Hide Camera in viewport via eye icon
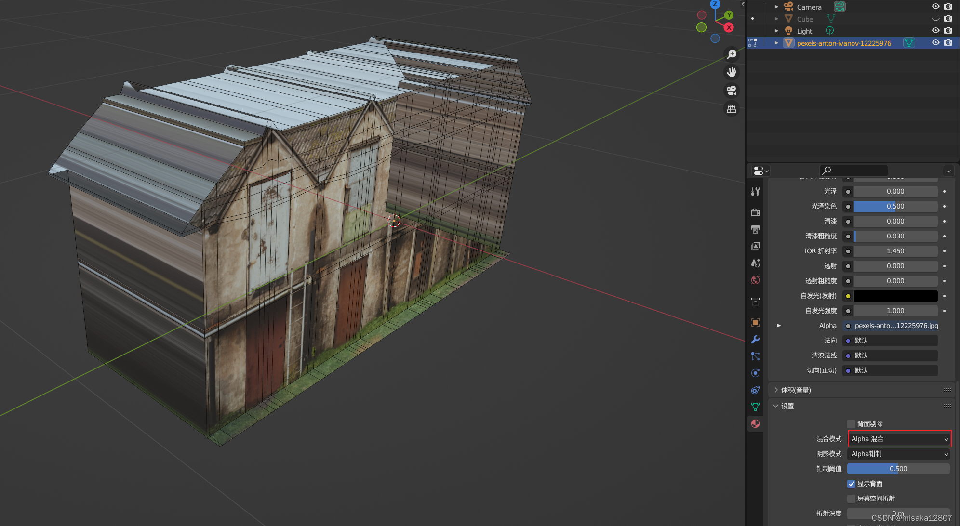This screenshot has width=960, height=526. [x=935, y=7]
